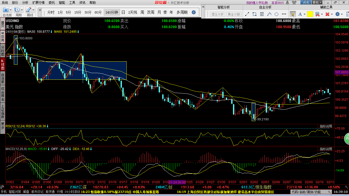
Task: Activate the arrow pointer select tool
Action: pos(293,14)
